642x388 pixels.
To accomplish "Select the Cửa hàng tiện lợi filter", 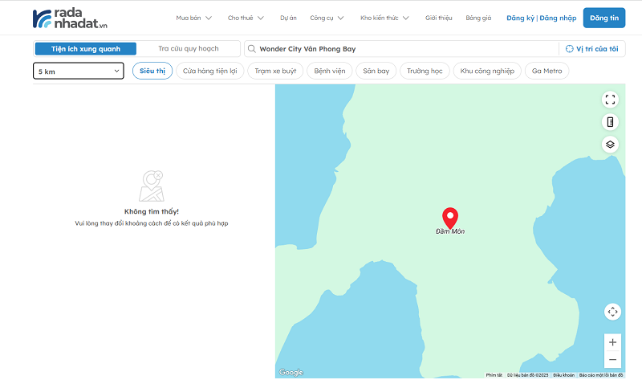I will coord(210,71).
